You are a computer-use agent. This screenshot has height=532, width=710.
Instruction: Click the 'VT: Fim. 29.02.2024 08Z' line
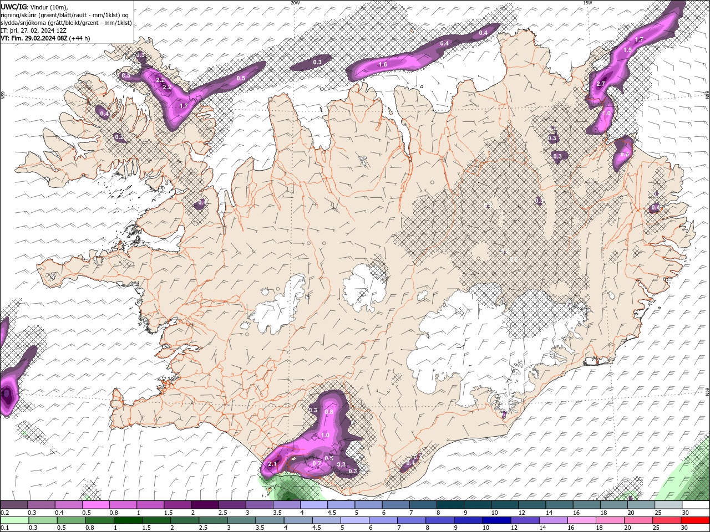point(45,38)
